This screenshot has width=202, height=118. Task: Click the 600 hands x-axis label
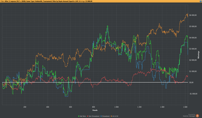pos(70,107)
